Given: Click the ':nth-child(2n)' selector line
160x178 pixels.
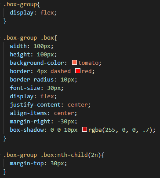Looking at the screenshot, I should point(54,155).
